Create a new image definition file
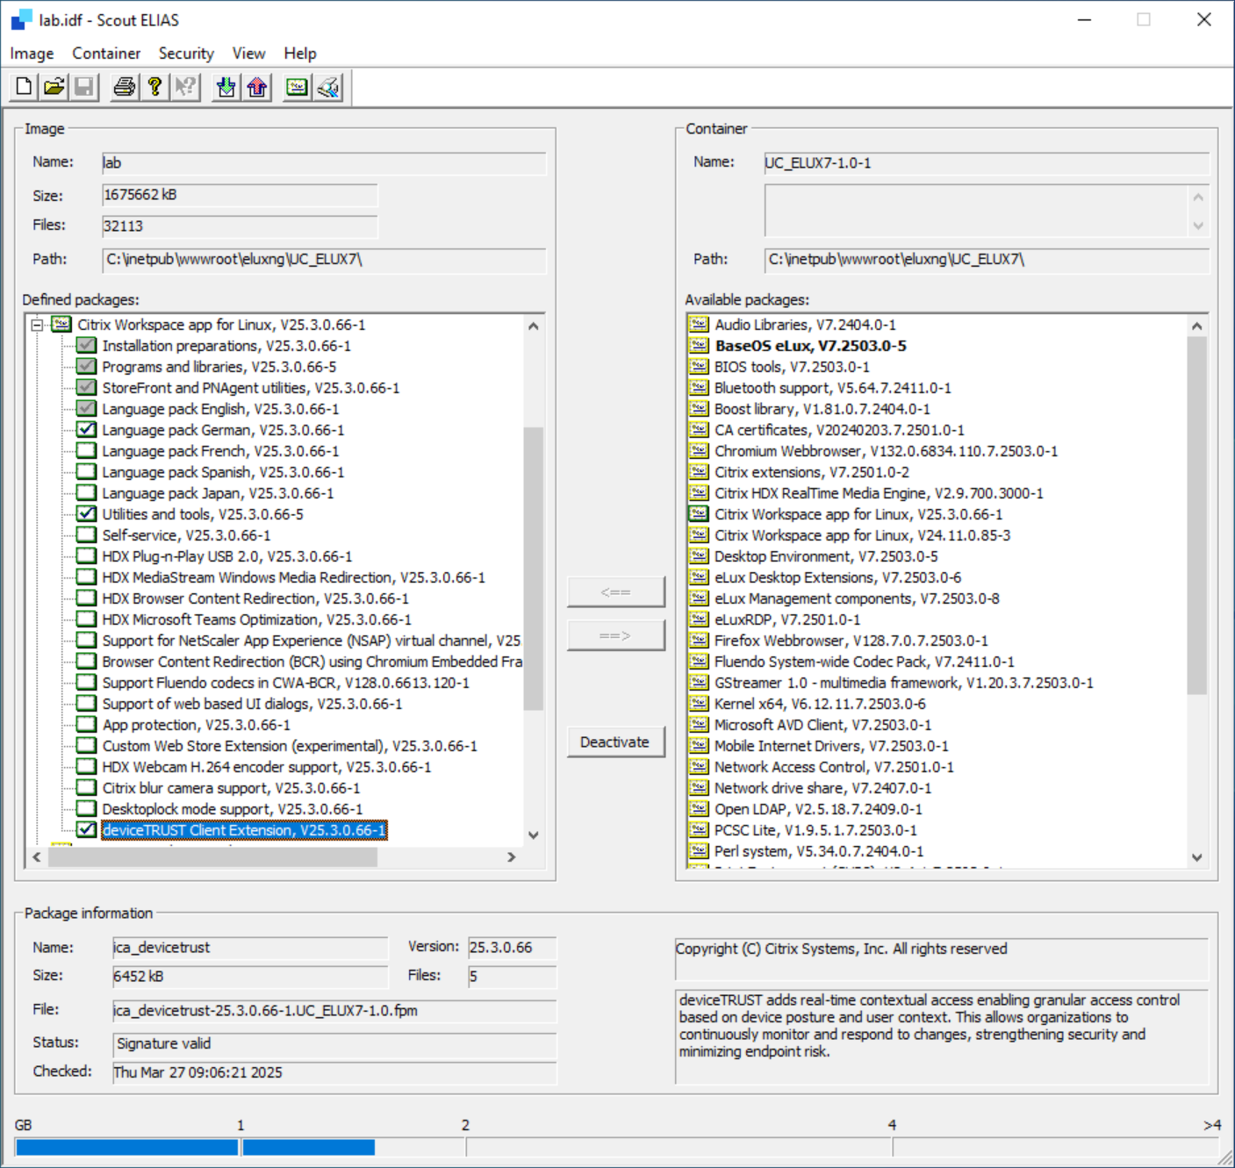The image size is (1235, 1168). point(21,87)
